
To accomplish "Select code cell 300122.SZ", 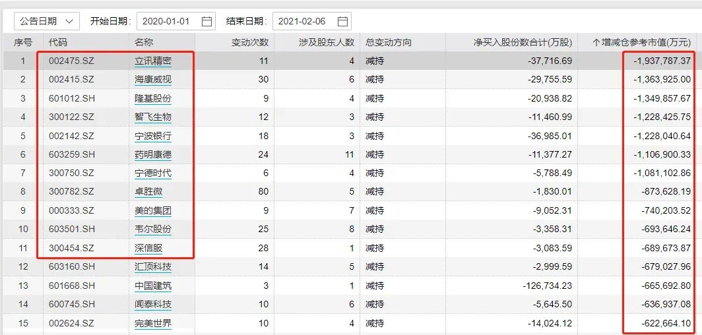I will 71,117.
